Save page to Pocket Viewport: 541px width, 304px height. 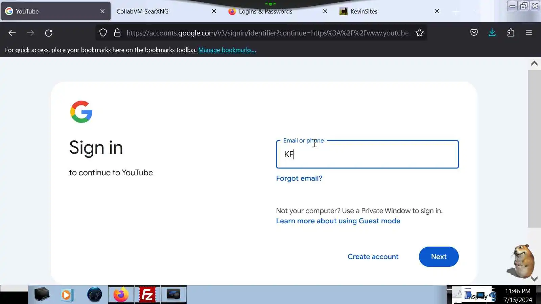point(474,33)
